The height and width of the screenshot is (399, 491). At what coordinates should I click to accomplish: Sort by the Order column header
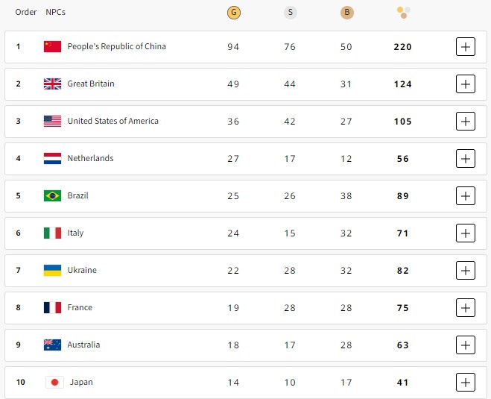(x=26, y=12)
